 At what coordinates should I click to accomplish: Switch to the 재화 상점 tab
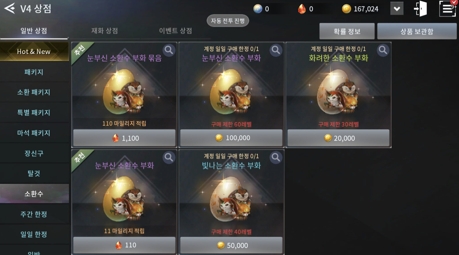click(x=104, y=31)
